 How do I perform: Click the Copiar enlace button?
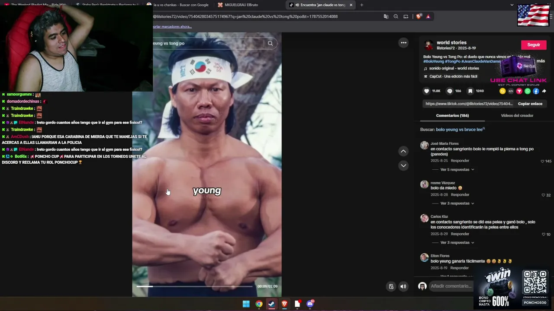[530, 104]
